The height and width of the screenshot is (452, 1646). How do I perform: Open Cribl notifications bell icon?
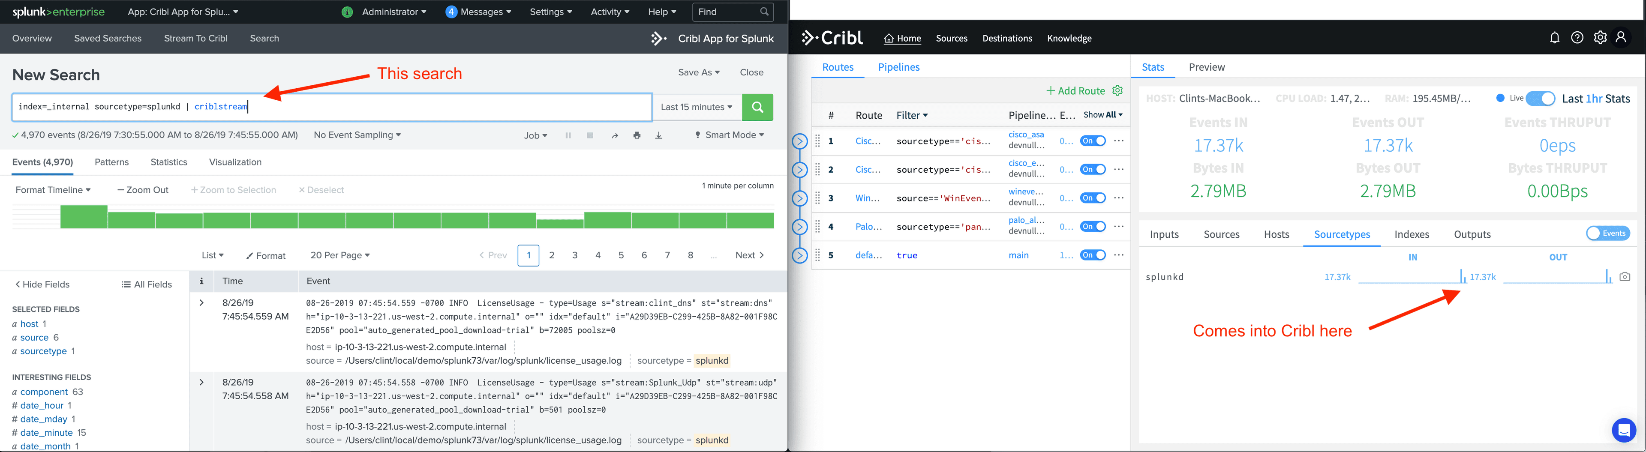(1555, 38)
